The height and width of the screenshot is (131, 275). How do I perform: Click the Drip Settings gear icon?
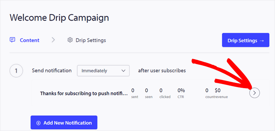(70, 40)
